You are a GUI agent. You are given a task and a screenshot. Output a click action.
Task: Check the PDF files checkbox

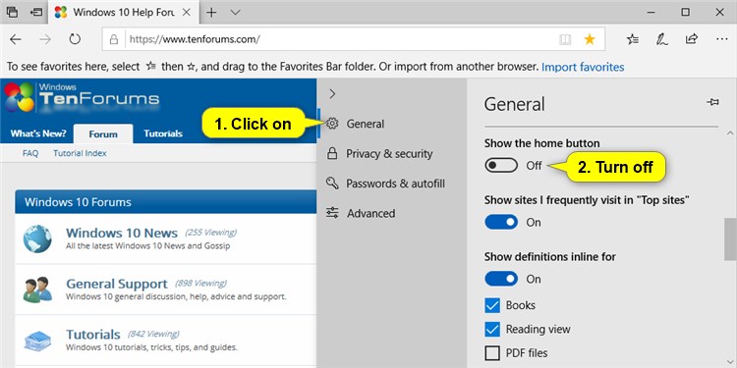pyautogui.click(x=492, y=353)
